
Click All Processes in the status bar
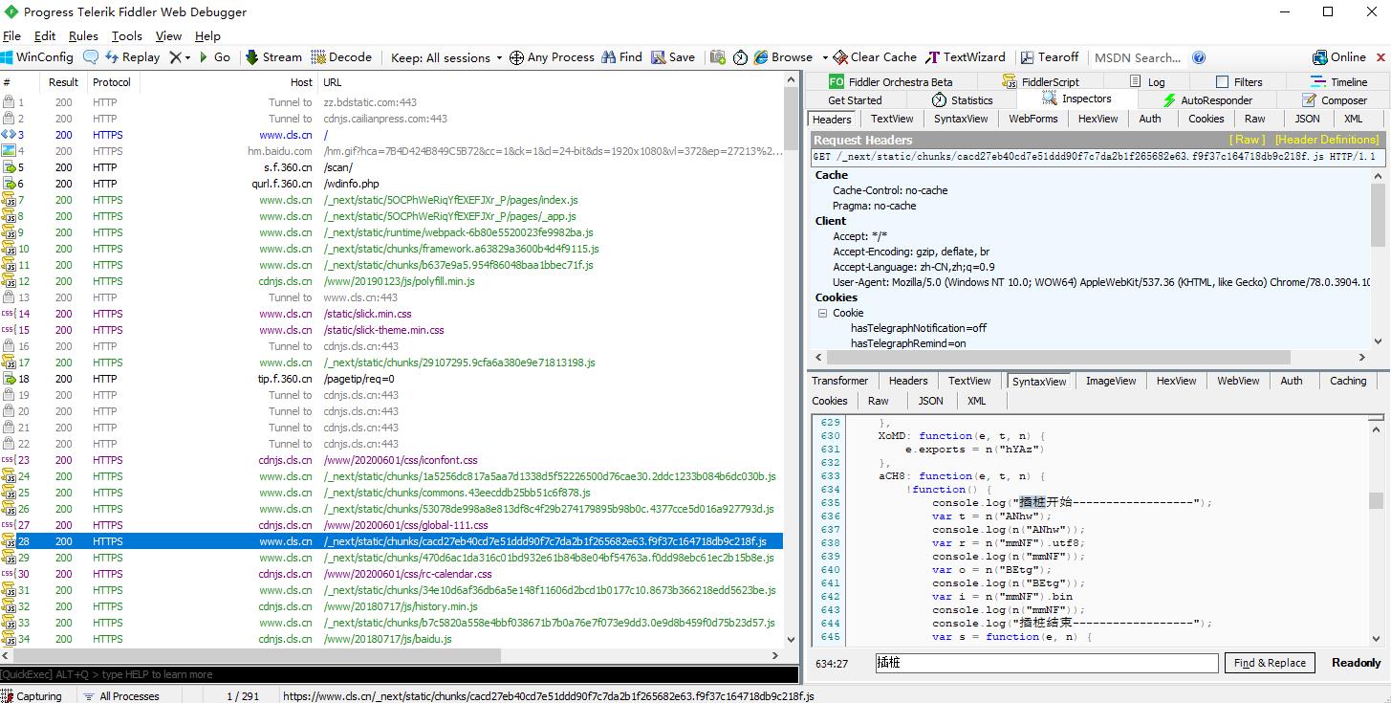pos(120,696)
